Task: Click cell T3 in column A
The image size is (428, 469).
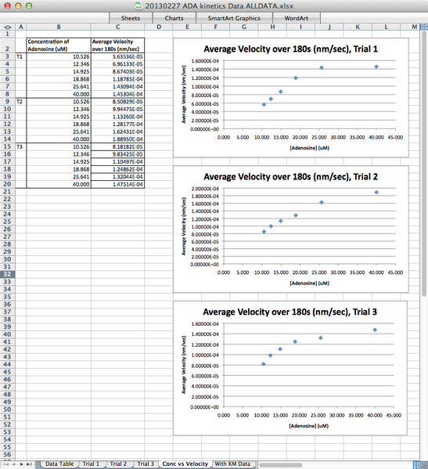Action: tap(20, 147)
